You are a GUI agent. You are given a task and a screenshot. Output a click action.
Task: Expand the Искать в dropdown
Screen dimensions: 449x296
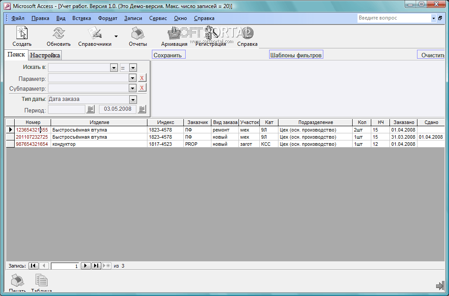113,68
